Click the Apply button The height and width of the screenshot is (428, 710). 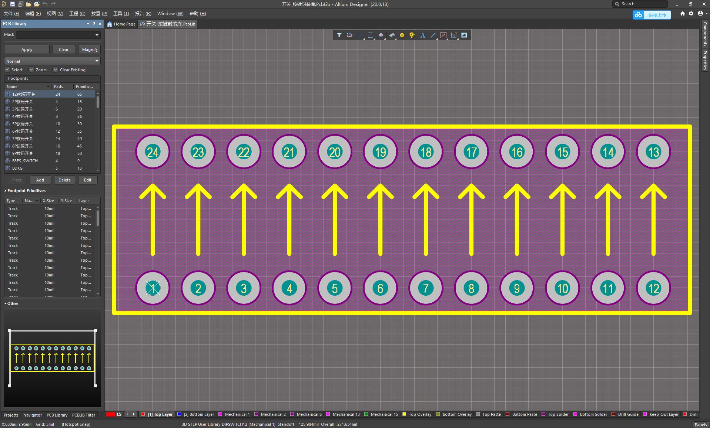click(x=27, y=50)
